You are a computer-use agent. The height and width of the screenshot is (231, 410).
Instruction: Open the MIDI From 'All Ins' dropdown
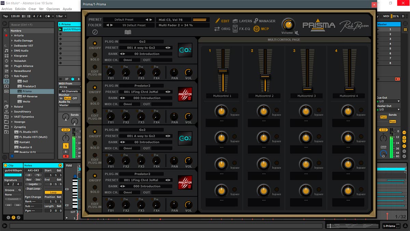coord(70,87)
